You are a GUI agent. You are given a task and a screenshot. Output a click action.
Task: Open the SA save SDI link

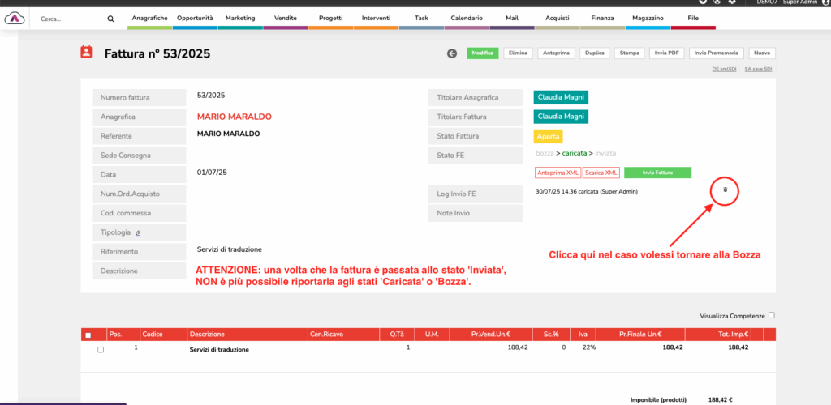click(x=758, y=70)
